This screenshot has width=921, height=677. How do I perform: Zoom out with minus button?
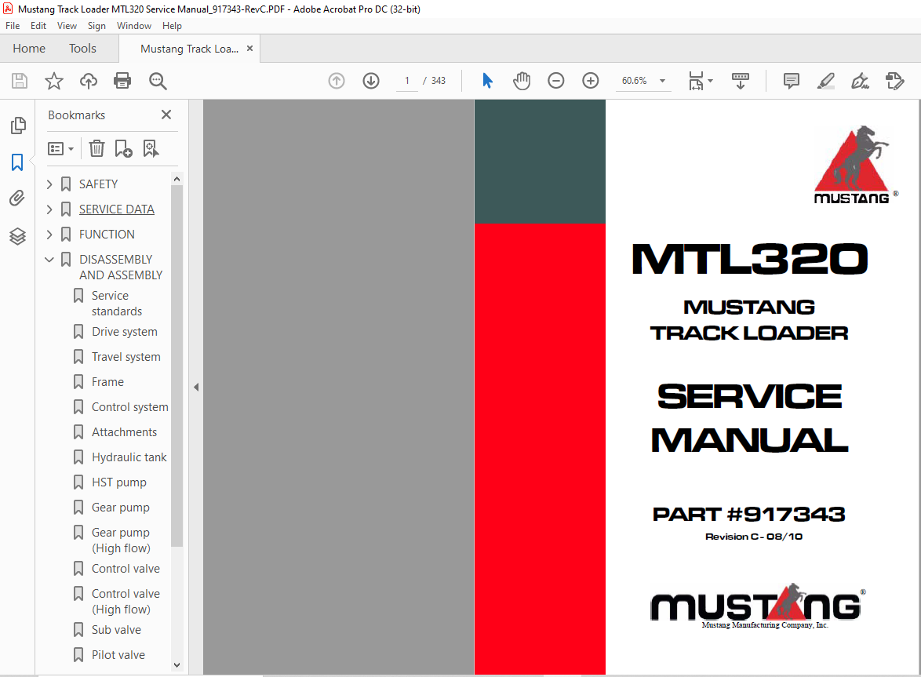click(x=555, y=81)
